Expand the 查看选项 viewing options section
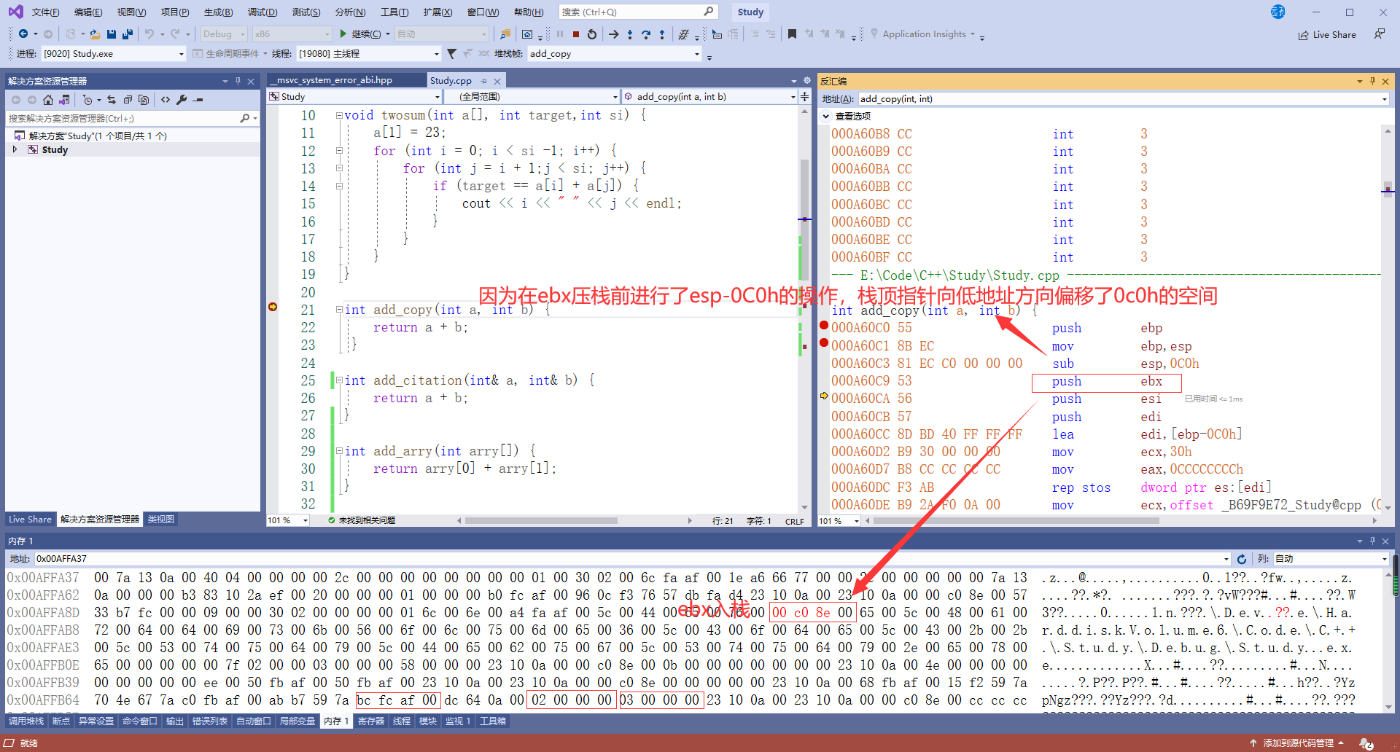This screenshot has width=1400, height=752. point(825,116)
